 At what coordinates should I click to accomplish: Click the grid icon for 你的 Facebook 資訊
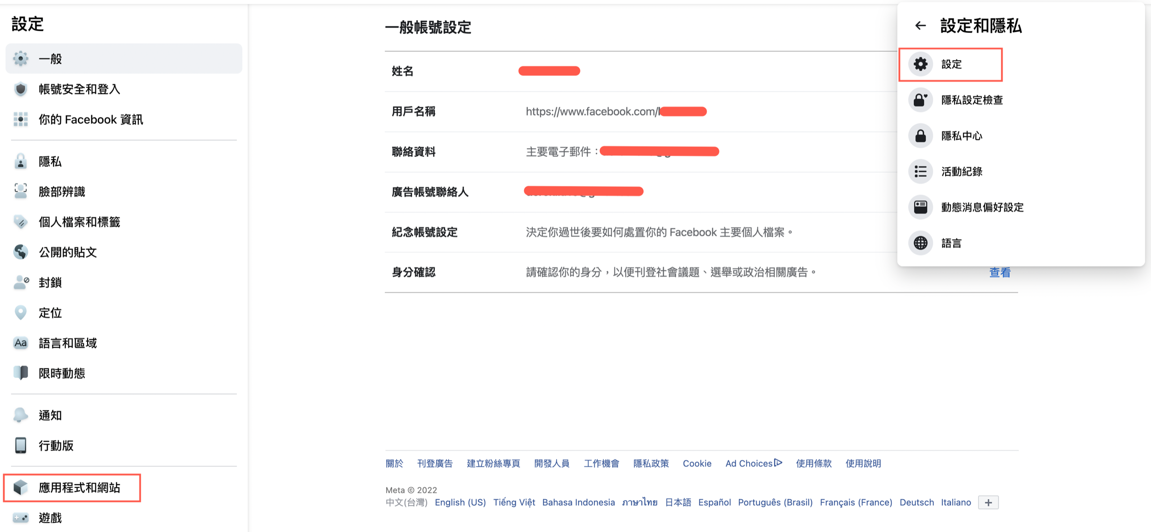tap(21, 119)
